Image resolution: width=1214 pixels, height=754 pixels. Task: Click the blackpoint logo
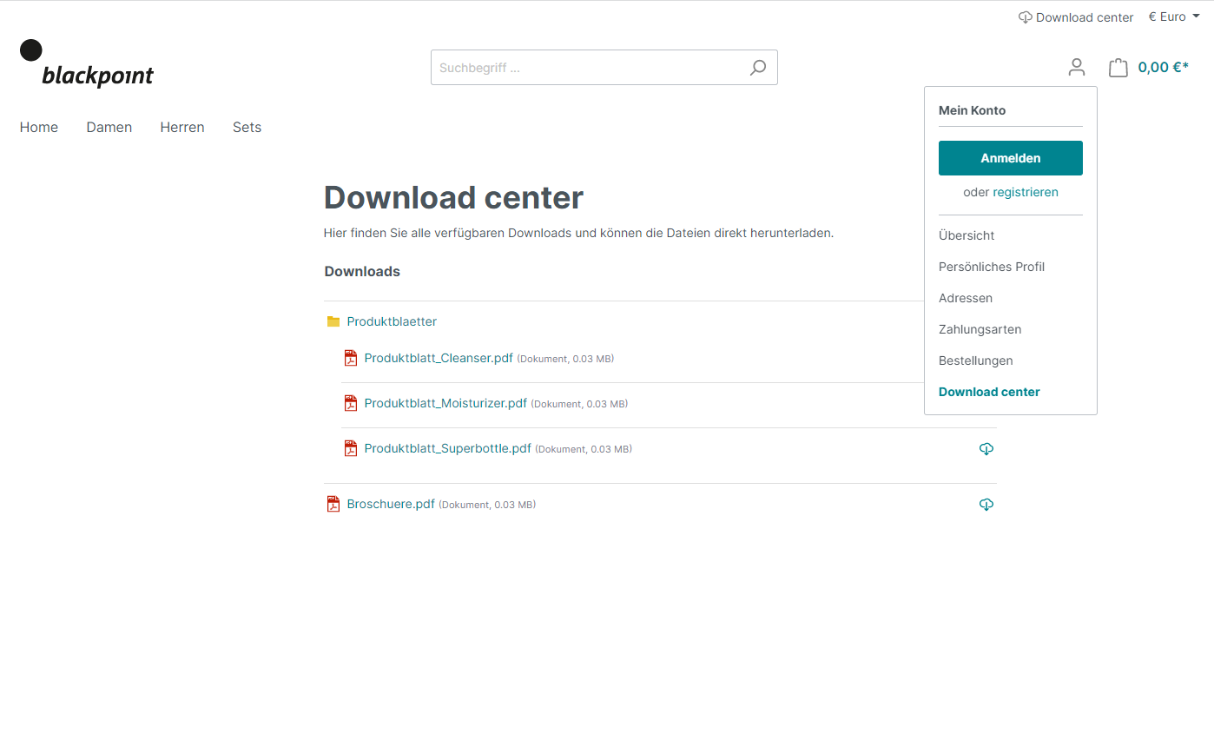tap(87, 63)
